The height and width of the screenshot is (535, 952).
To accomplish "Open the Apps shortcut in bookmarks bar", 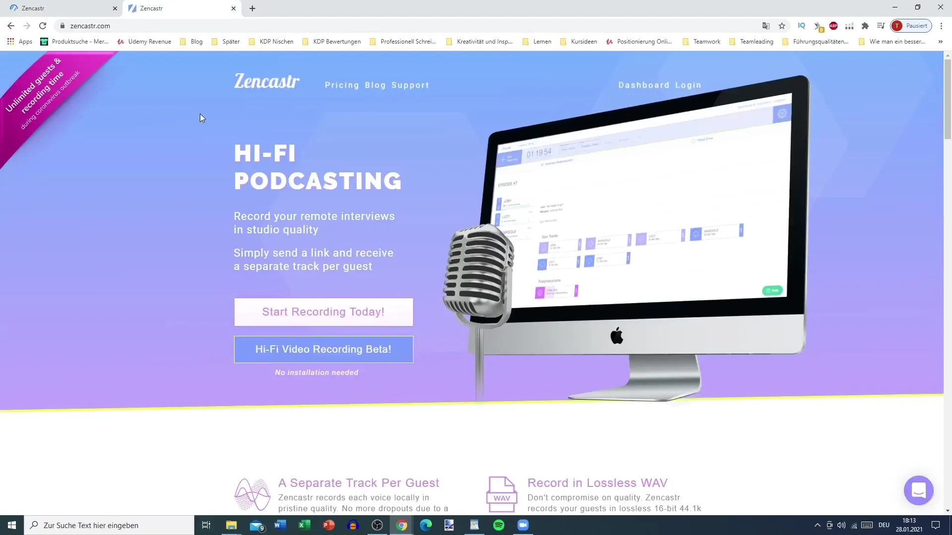I will click(x=20, y=42).
